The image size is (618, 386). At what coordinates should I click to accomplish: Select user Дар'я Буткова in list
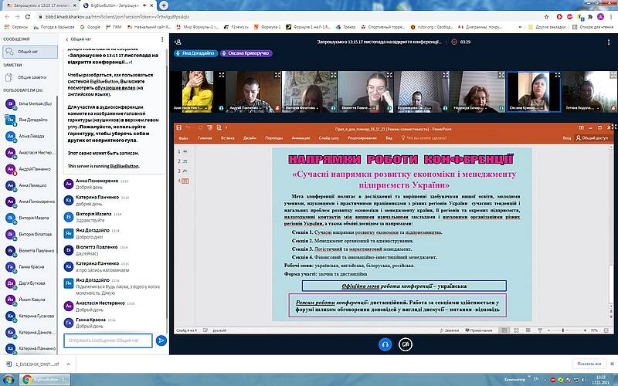(x=30, y=283)
